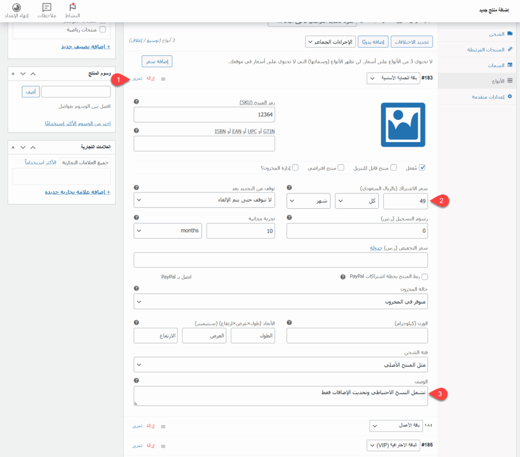This screenshot has height=457, width=520.
Task: Click the حالة المخزون help icon
Action: tap(136, 288)
